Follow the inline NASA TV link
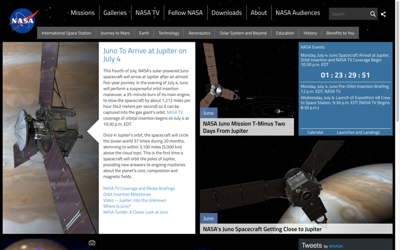The width and height of the screenshot is (400, 250). point(174,112)
